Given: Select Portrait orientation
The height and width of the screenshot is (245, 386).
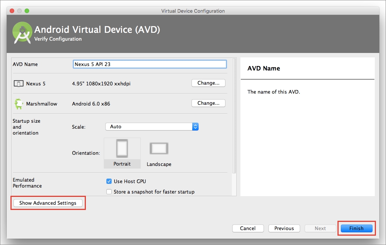Looking at the screenshot, I should tap(122, 153).
